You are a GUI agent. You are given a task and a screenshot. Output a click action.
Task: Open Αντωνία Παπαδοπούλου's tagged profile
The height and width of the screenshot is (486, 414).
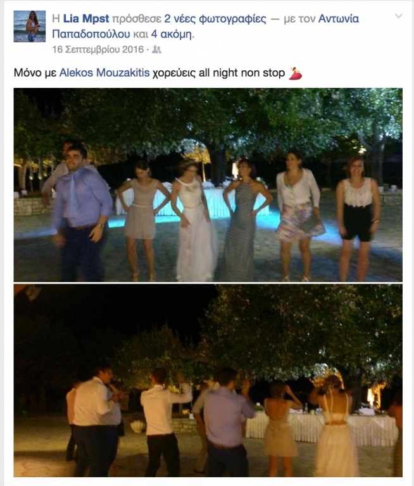[x=205, y=27]
